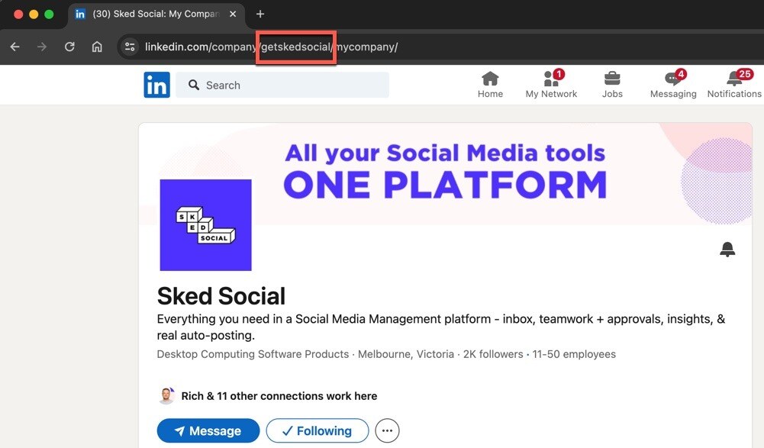Click the LinkedIn logo
This screenshot has height=448, width=764.
point(157,85)
